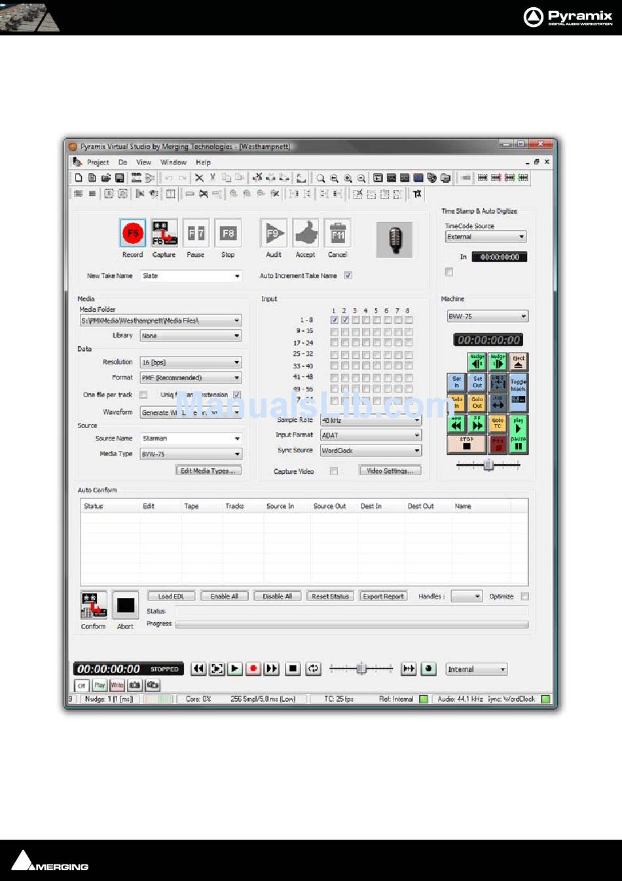Enable the Capture Video checkbox
Viewport: 622px width, 881px height.
334,471
